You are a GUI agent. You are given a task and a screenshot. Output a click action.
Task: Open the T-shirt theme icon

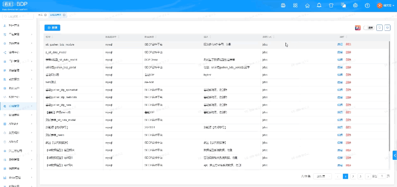pos(331,6)
